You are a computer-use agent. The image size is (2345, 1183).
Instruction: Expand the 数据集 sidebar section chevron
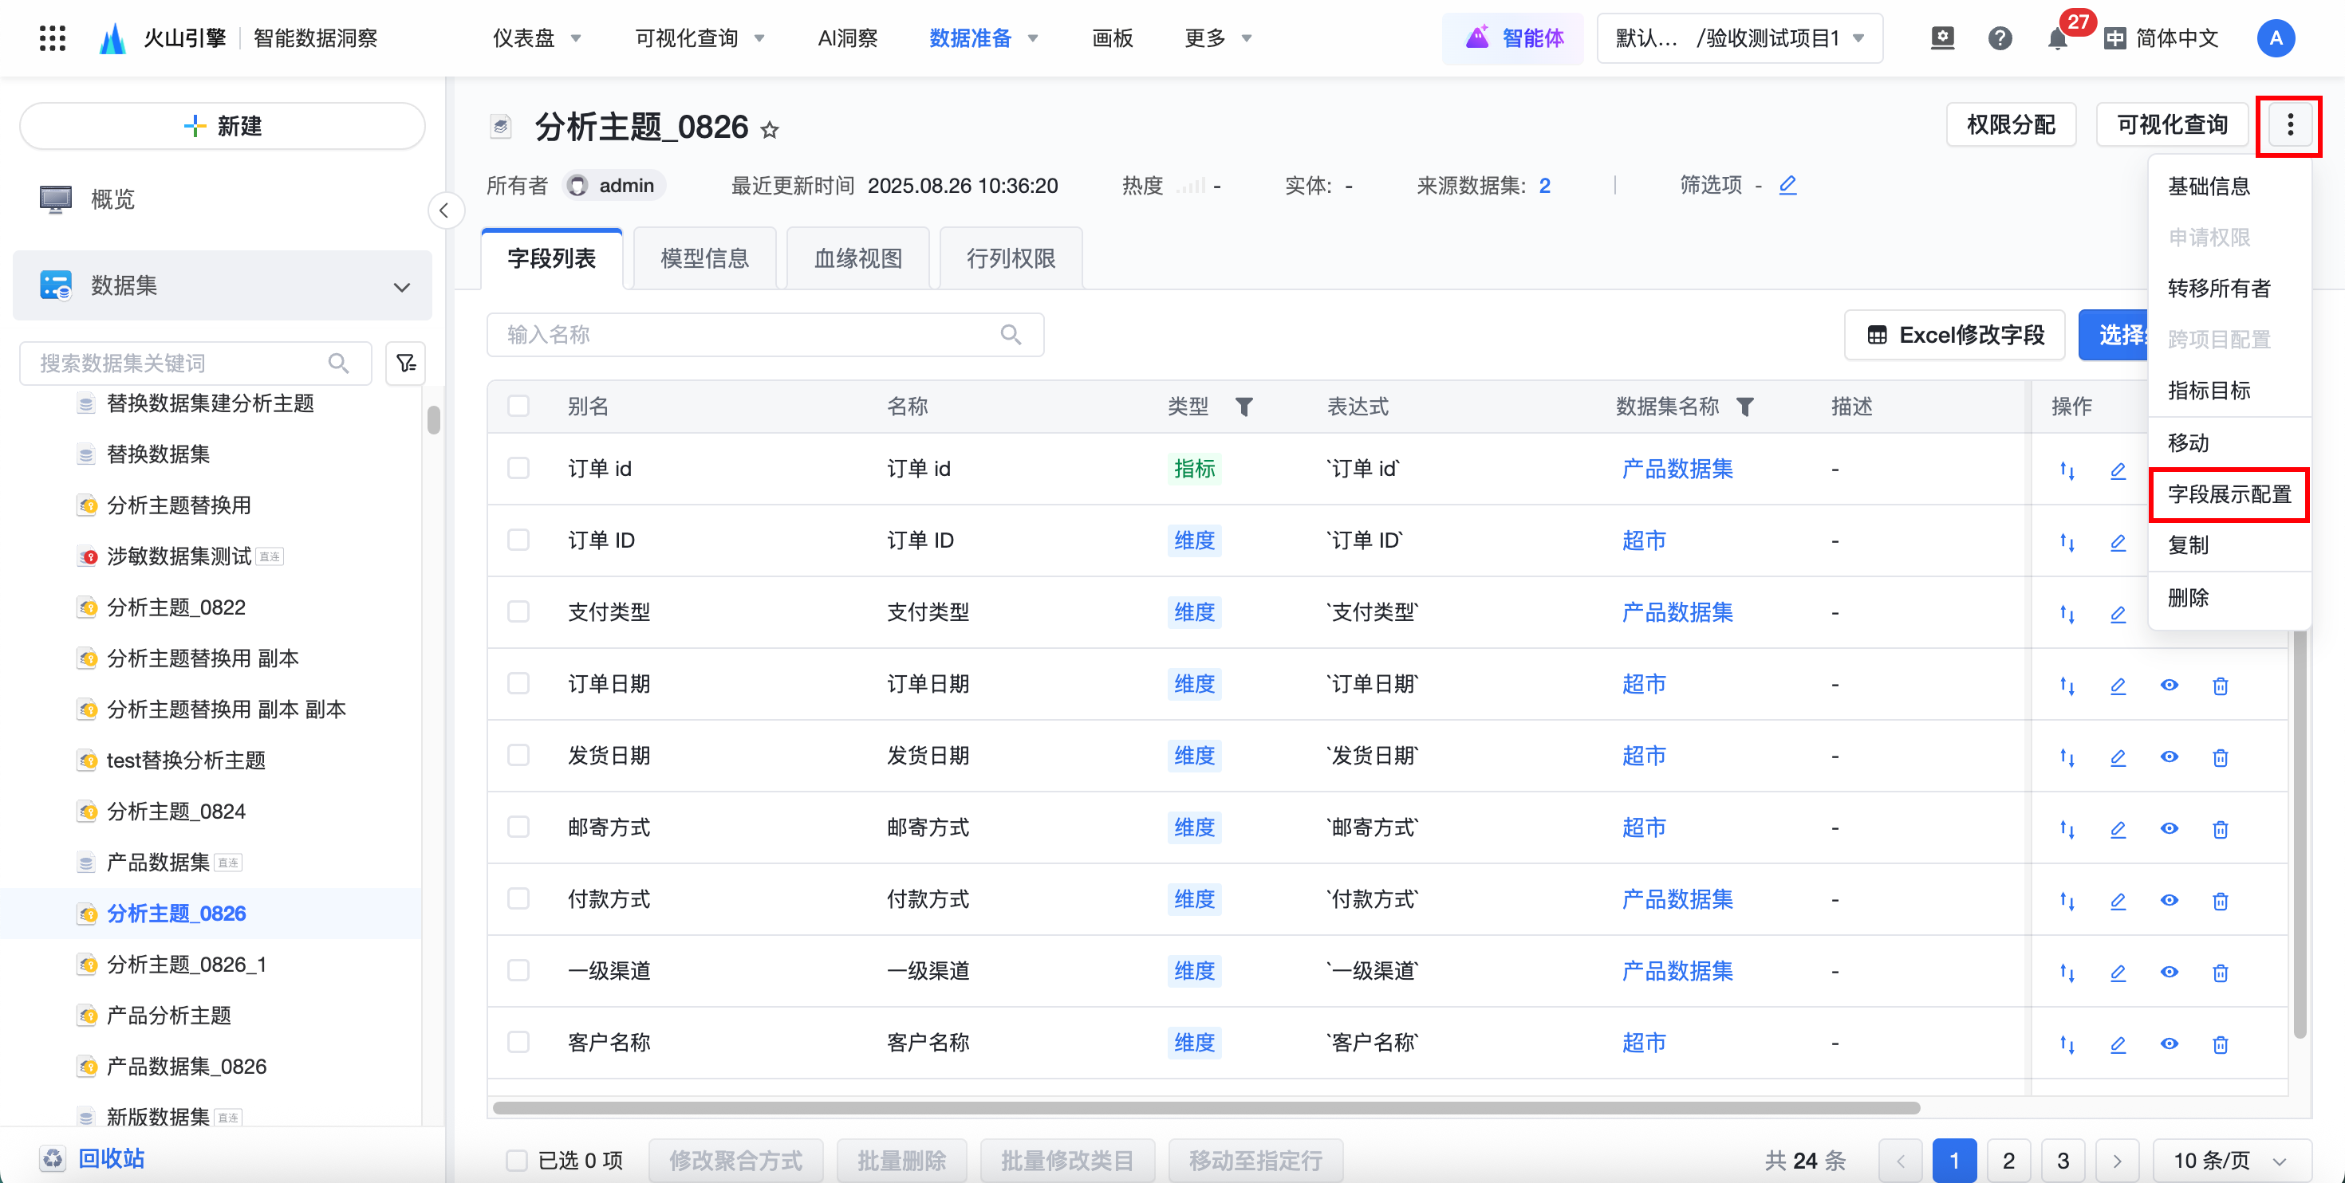(x=401, y=287)
